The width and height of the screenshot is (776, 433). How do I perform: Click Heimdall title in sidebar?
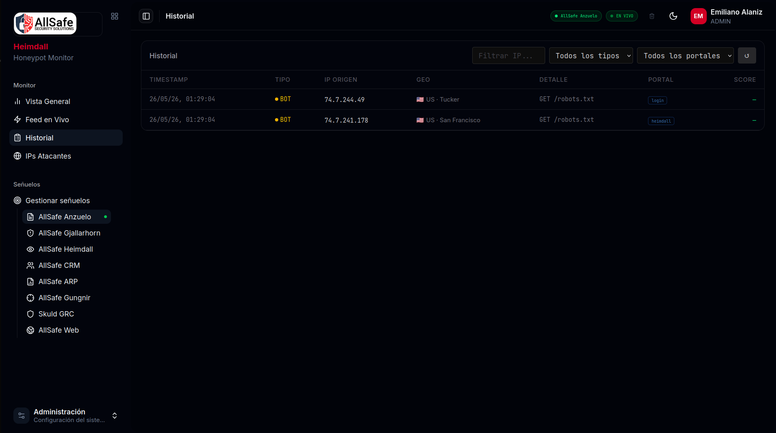point(31,47)
